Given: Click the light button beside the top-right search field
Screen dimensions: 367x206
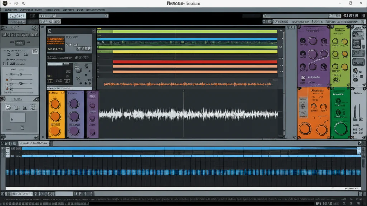Looking at the screenshot, I should (334, 16).
